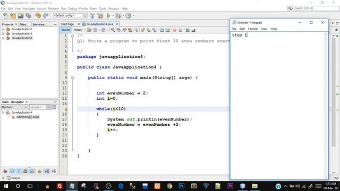Click the Save All toolbar icon
This screenshot has width=340, height=191.
pyautogui.click(x=28, y=15)
